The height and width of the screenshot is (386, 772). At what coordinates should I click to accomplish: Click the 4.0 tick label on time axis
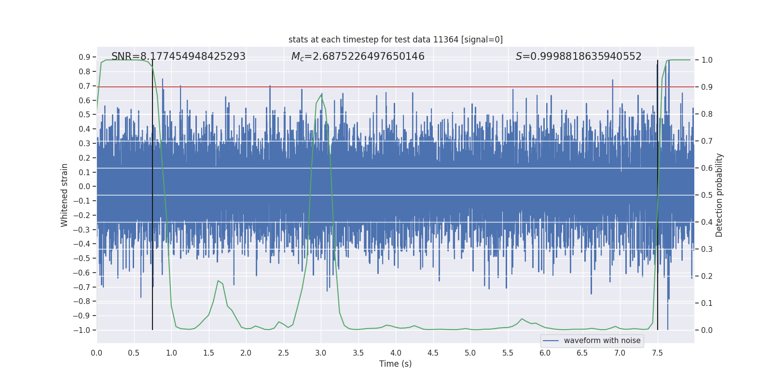395,353
